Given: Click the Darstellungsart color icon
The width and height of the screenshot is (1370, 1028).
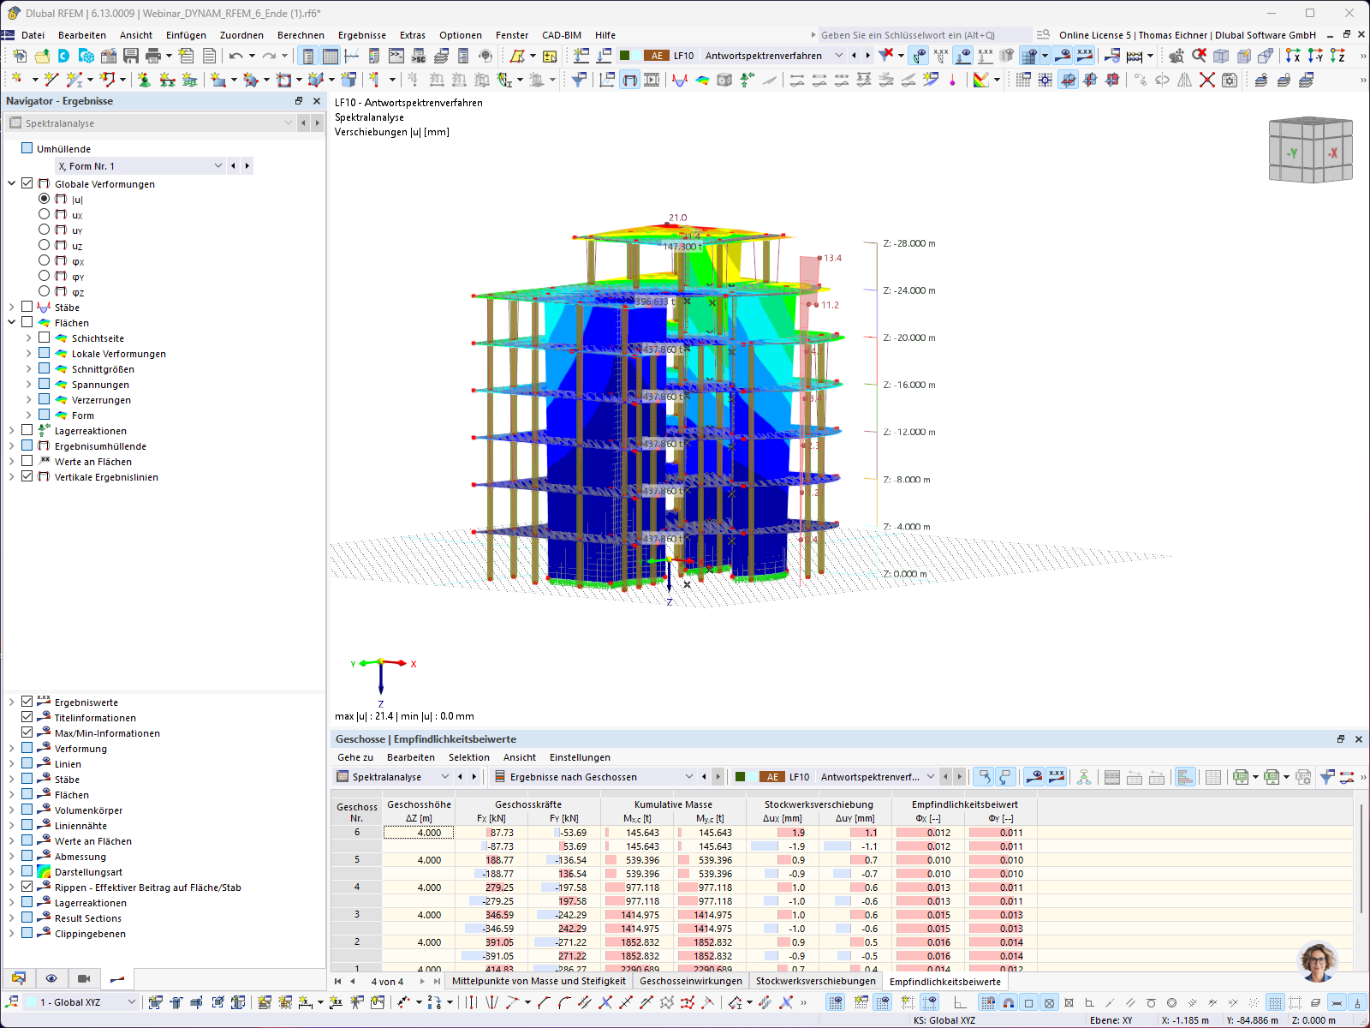Looking at the screenshot, I should pos(44,871).
